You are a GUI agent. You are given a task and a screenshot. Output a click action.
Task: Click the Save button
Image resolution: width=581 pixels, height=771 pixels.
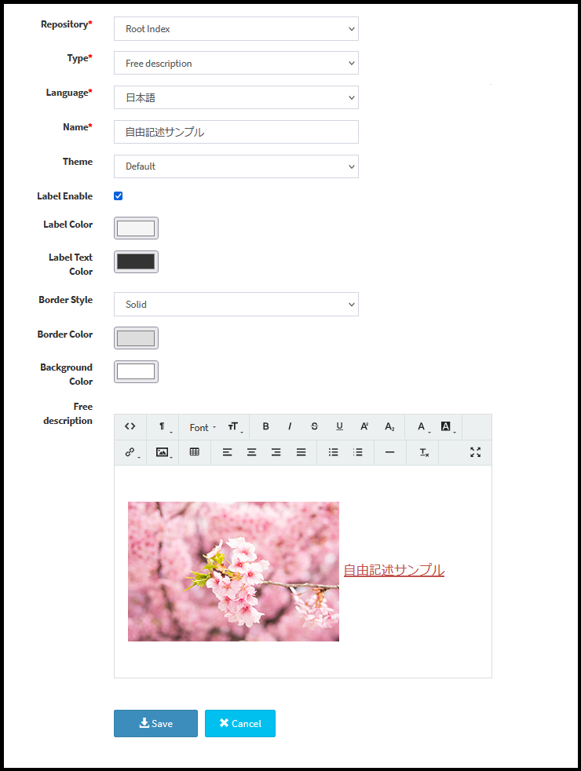[155, 723]
